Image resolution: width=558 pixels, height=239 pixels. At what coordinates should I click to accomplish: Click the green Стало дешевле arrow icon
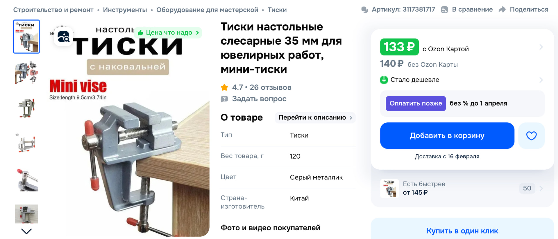pyautogui.click(x=384, y=80)
